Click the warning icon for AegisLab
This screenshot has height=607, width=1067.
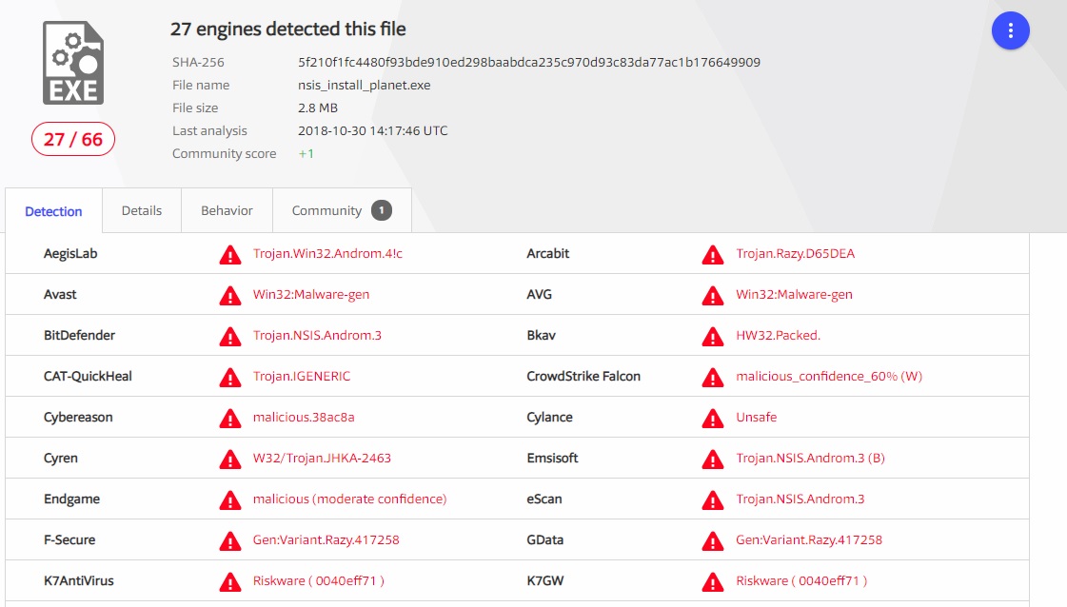pos(230,255)
